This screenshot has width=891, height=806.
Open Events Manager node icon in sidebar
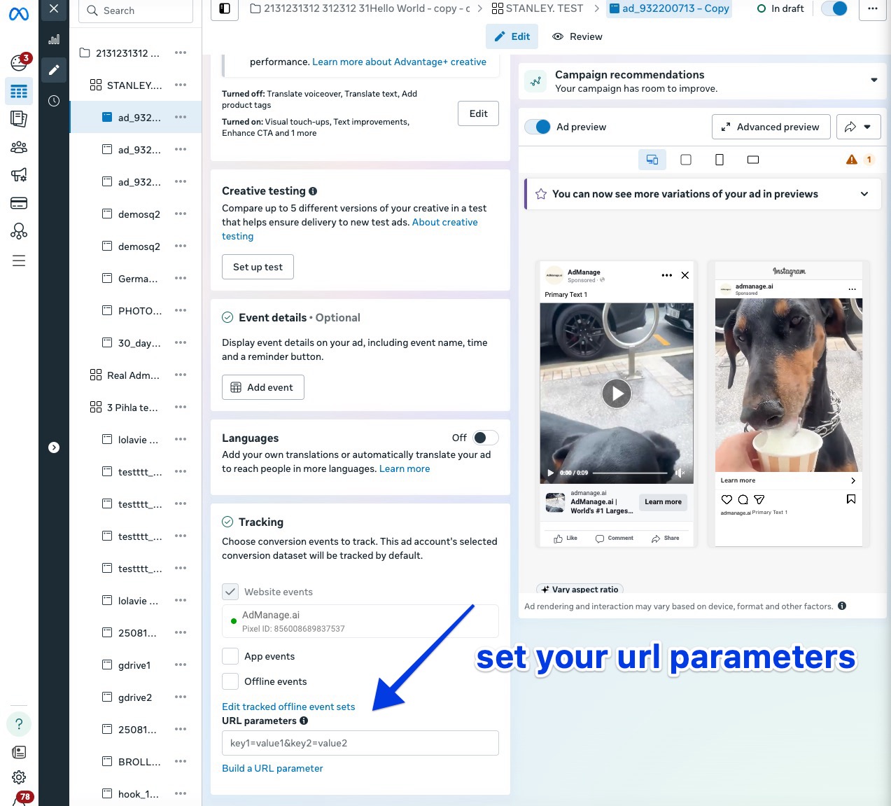pyautogui.click(x=19, y=231)
